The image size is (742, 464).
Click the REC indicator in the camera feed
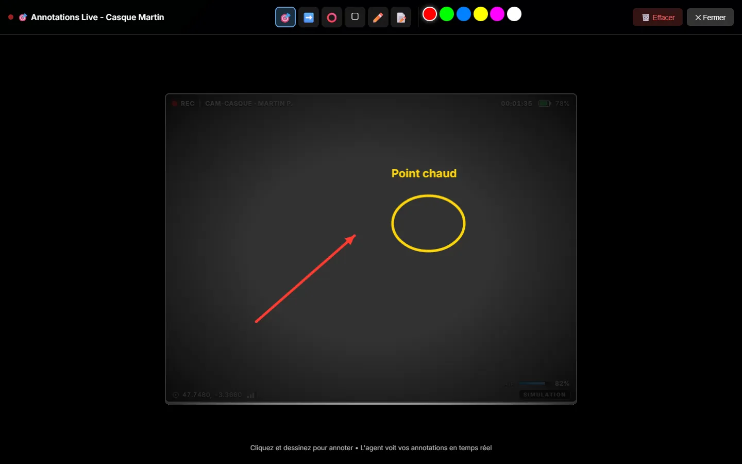(x=183, y=104)
